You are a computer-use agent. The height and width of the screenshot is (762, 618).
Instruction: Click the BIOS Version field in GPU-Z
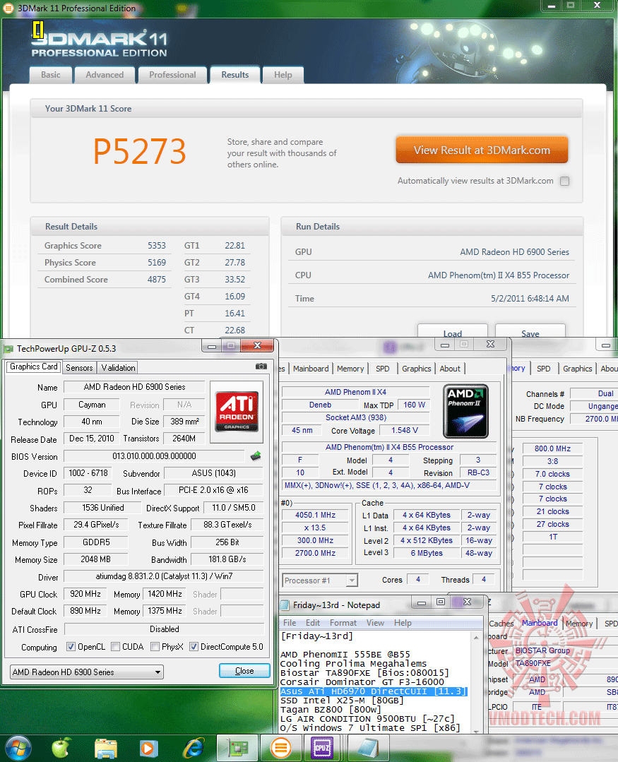(x=154, y=456)
